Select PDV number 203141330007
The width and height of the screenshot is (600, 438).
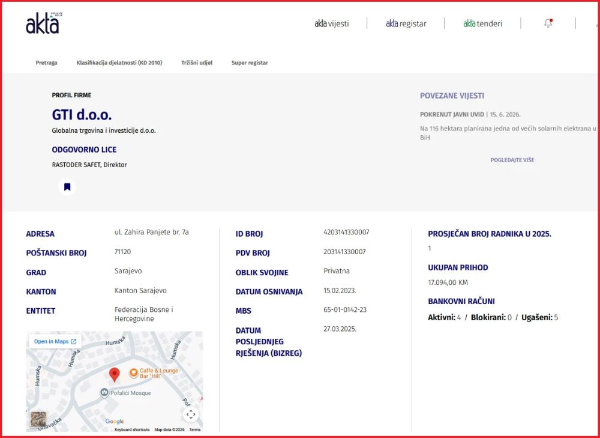(344, 252)
